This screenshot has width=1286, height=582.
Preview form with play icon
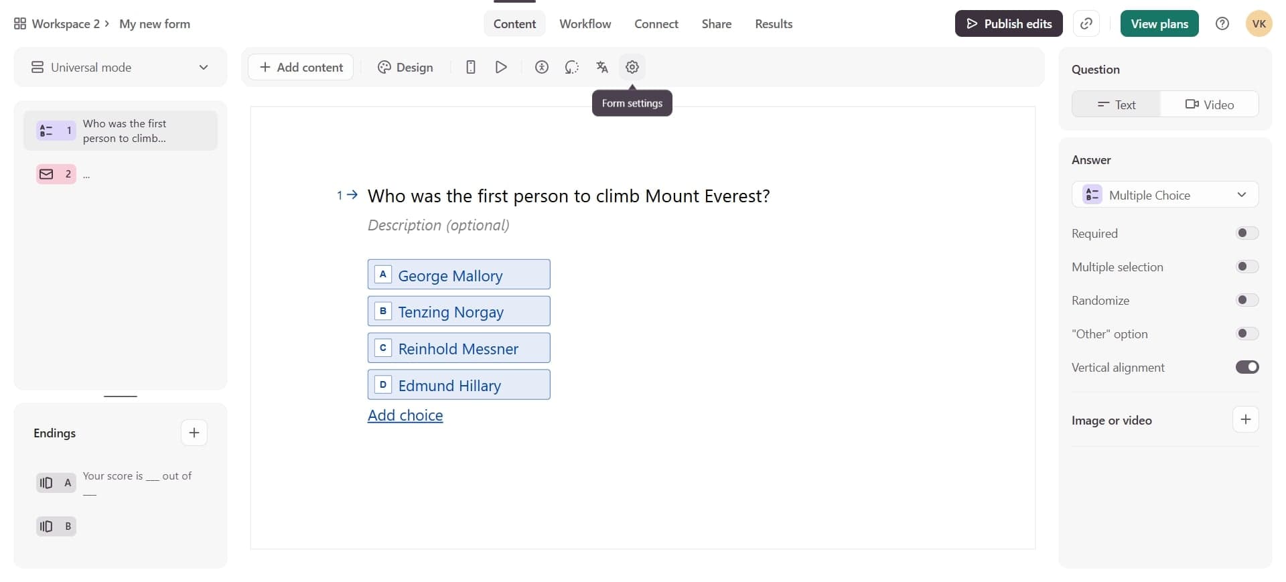[x=500, y=67]
